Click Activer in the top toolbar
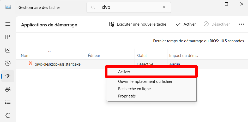 186,24
